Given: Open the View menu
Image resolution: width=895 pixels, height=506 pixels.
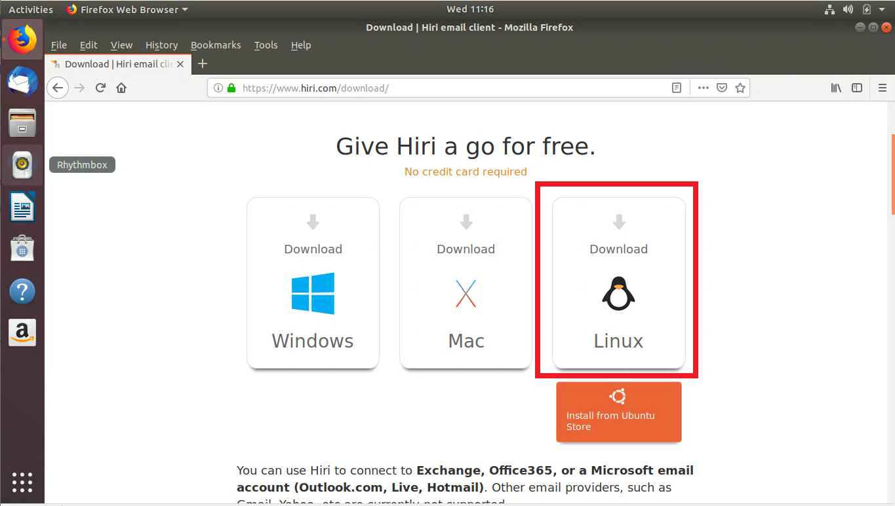Looking at the screenshot, I should 121,45.
